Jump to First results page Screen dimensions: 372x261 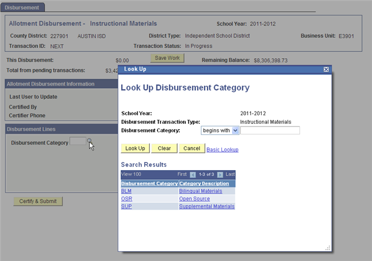(x=182, y=174)
